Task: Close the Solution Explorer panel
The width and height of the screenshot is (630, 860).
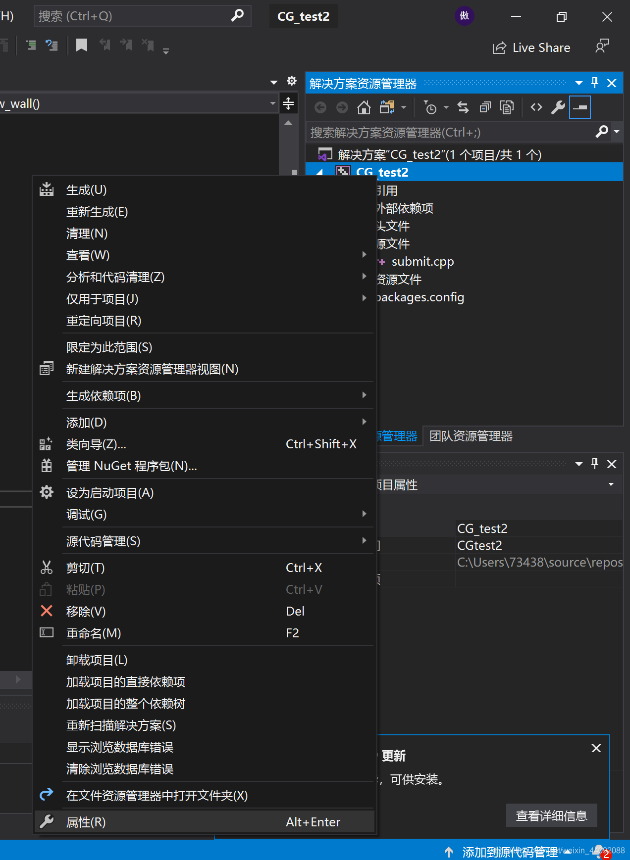Action: tap(612, 83)
